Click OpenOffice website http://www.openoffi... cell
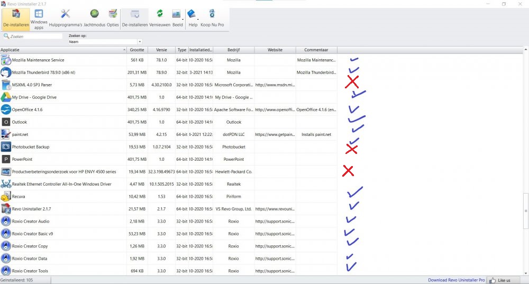The image size is (529, 284). click(275, 109)
